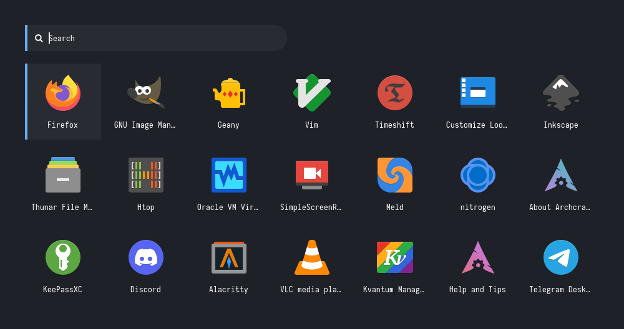Launch KeePassXC password manager

pyautogui.click(x=63, y=258)
